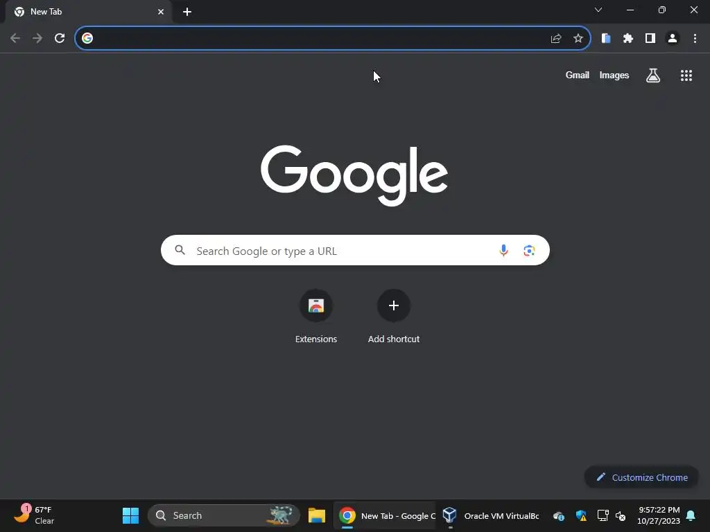Viewport: 710px width, 532px height.
Task: Click the magnifier icon in search box
Action: coord(180,250)
